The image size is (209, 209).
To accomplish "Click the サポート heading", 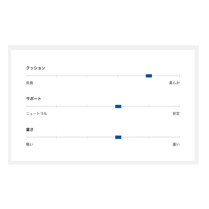I will (34, 99).
